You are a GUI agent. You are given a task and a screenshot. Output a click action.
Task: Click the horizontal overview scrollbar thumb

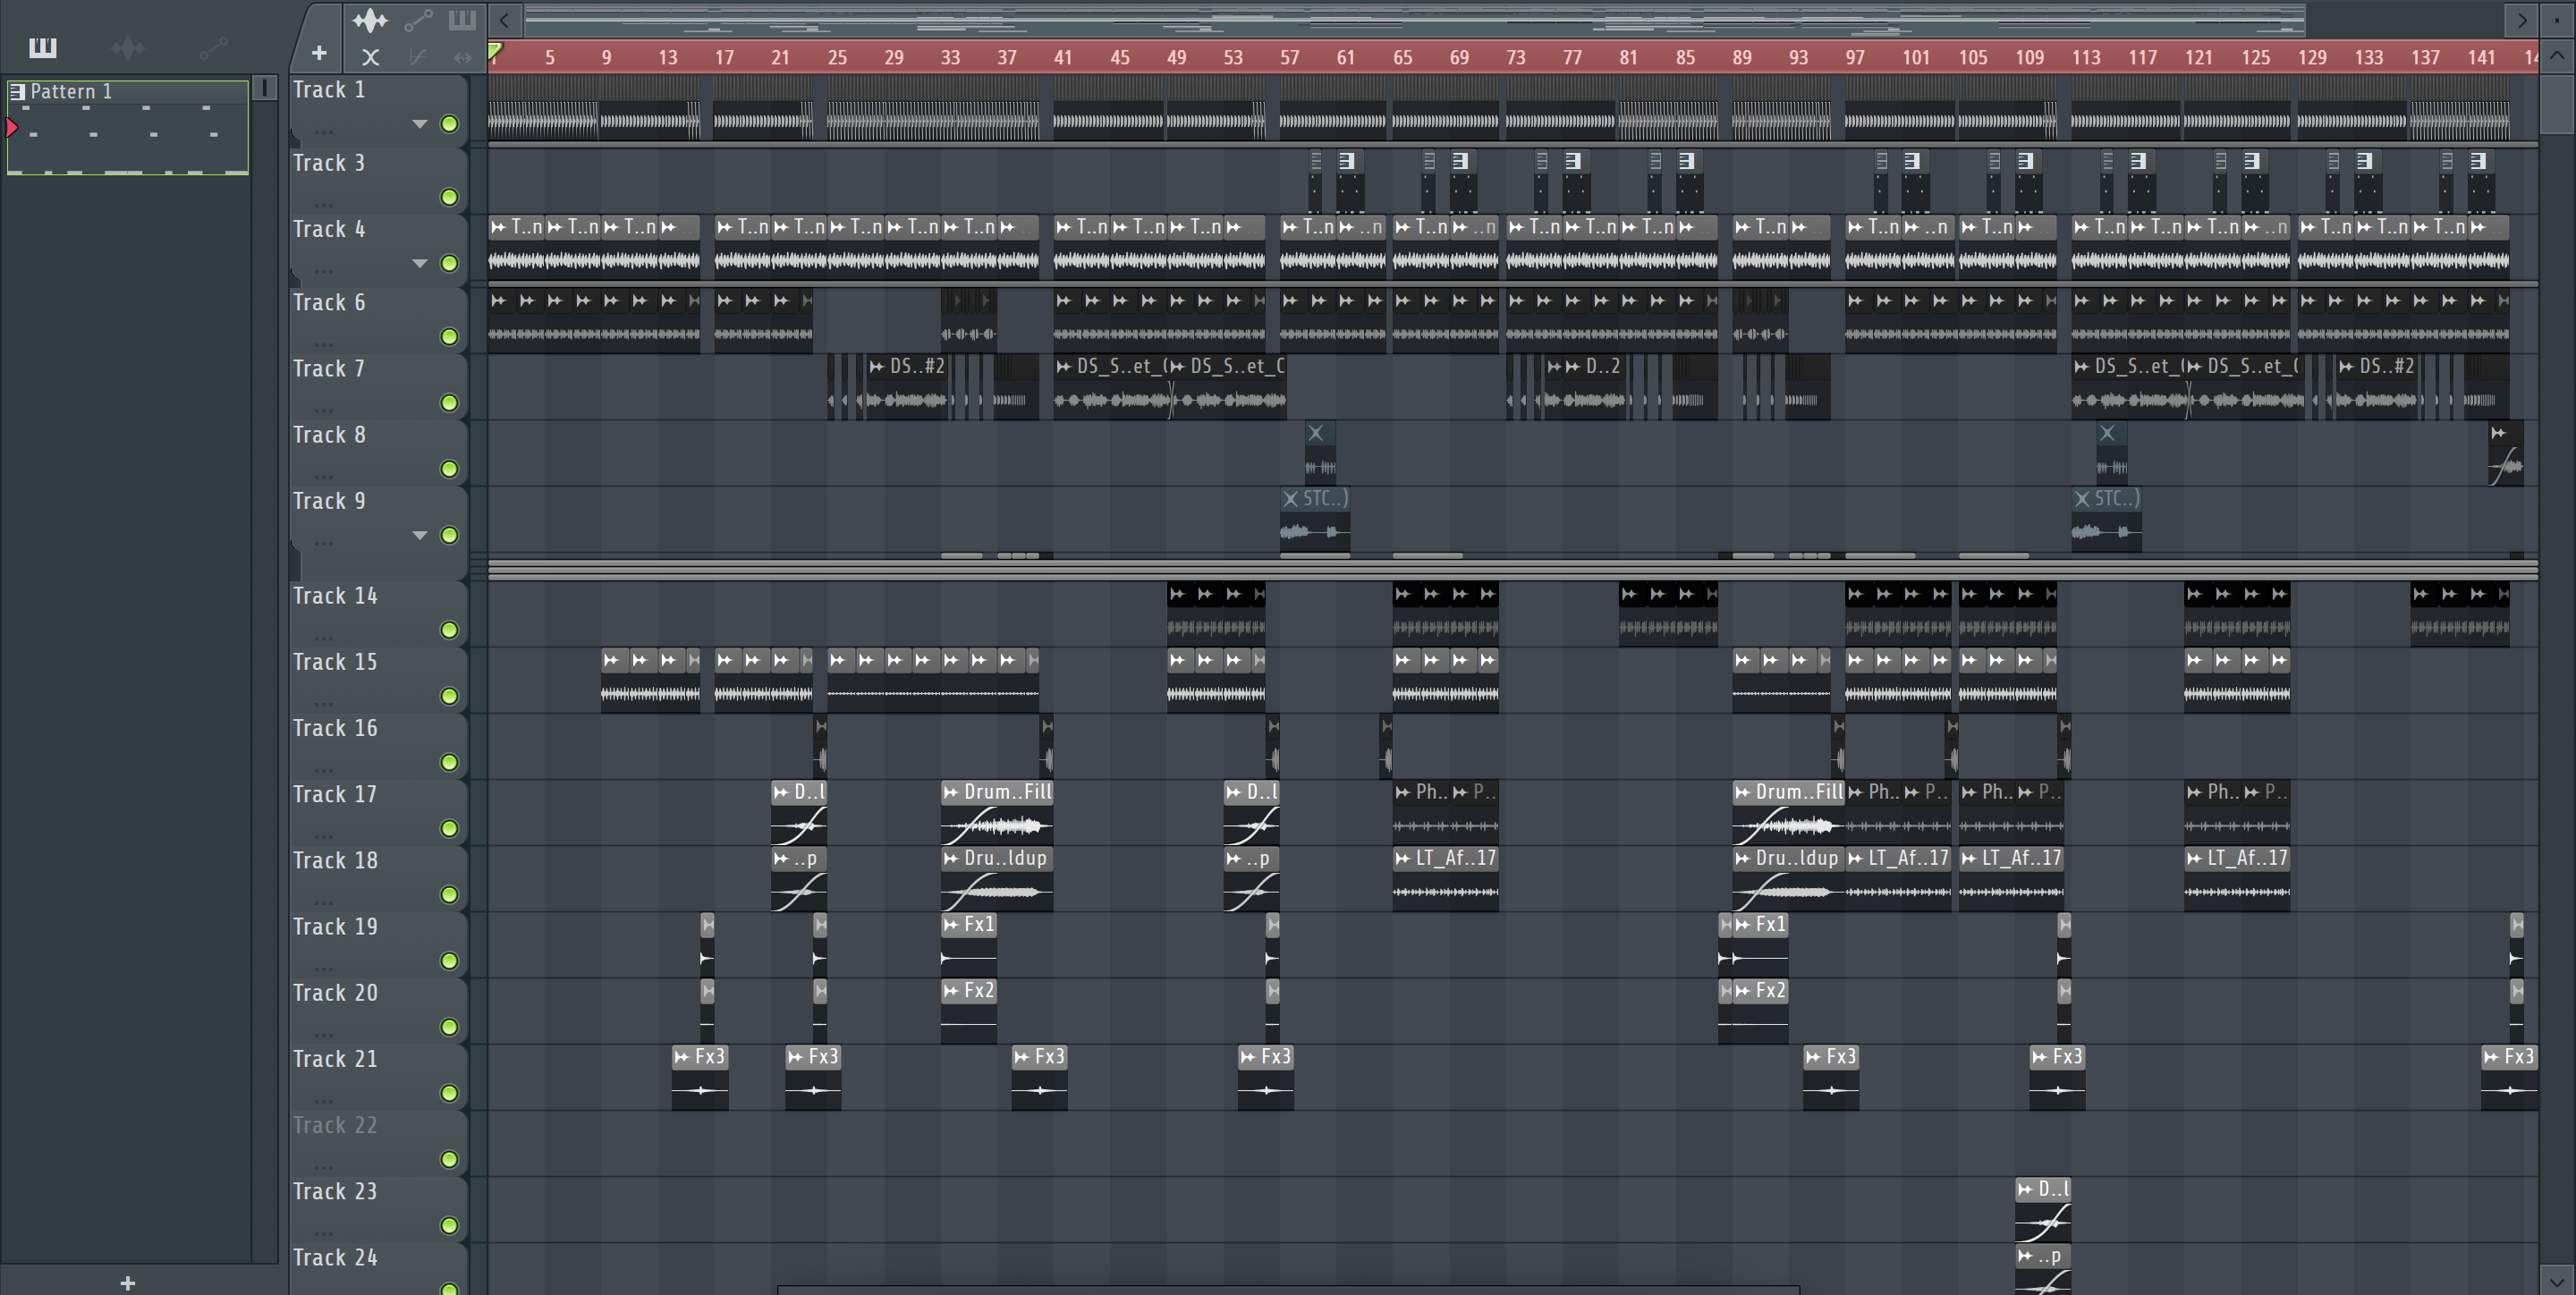coord(1414,20)
